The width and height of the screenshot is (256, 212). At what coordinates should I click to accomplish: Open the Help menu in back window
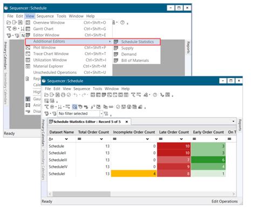90,16
